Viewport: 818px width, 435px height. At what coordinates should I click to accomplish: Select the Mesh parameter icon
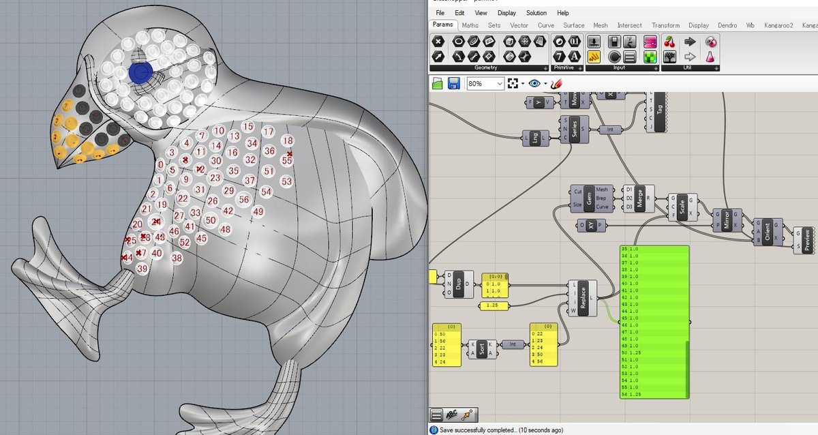tap(525, 41)
